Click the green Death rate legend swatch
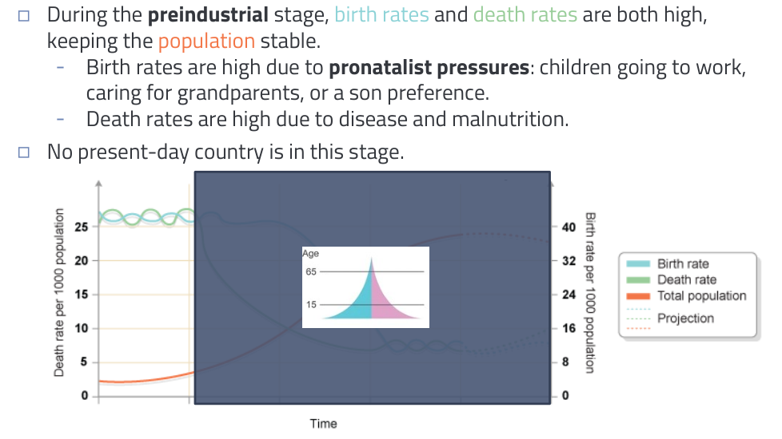The height and width of the screenshot is (439, 782). pyautogui.click(x=636, y=280)
